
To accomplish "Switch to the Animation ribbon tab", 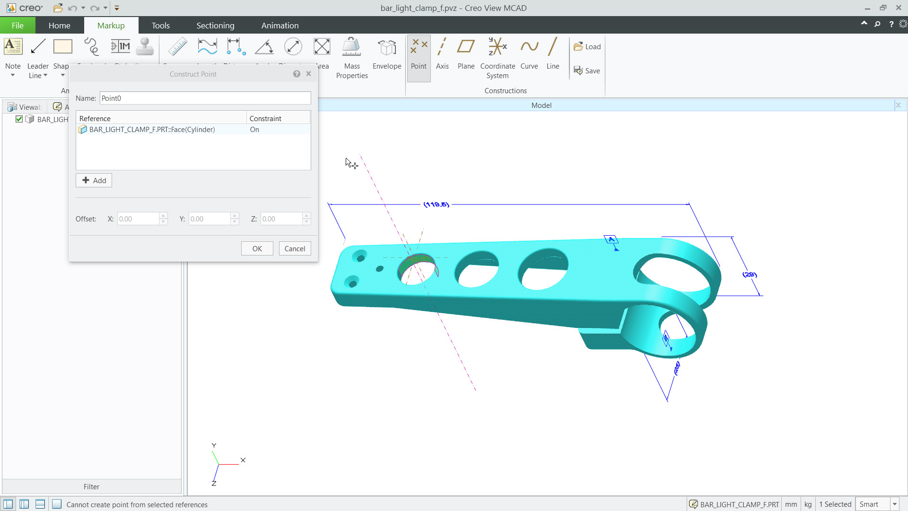I will coord(280,26).
